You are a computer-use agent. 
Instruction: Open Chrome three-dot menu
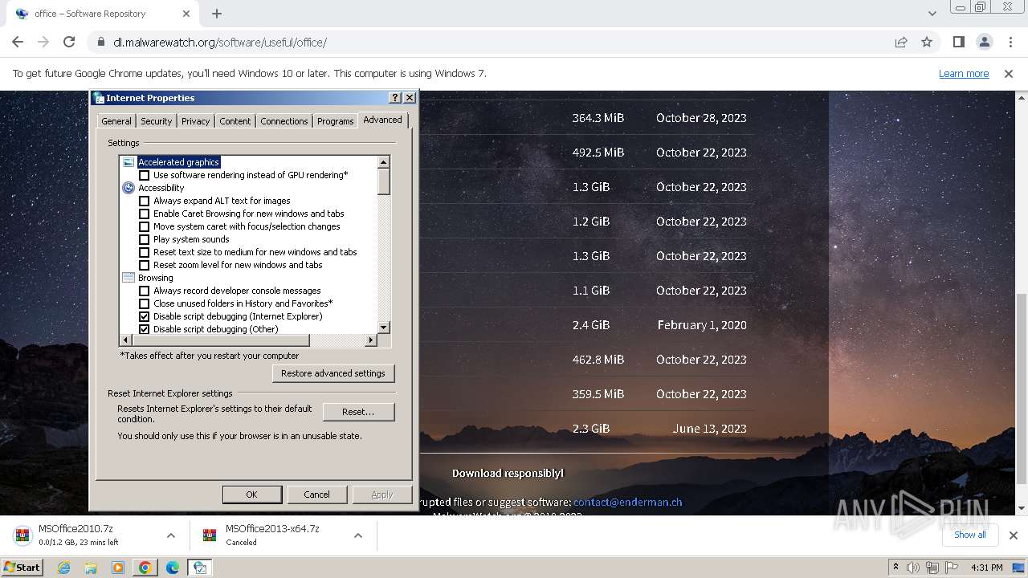point(1010,42)
